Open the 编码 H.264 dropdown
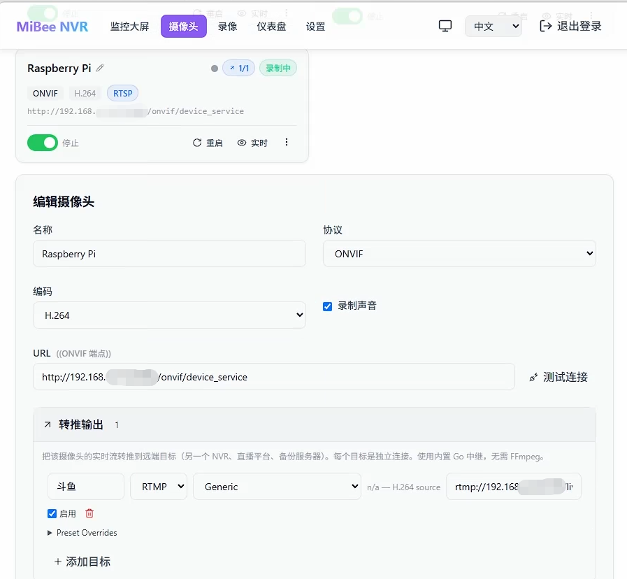This screenshot has height=579, width=627. coord(170,315)
